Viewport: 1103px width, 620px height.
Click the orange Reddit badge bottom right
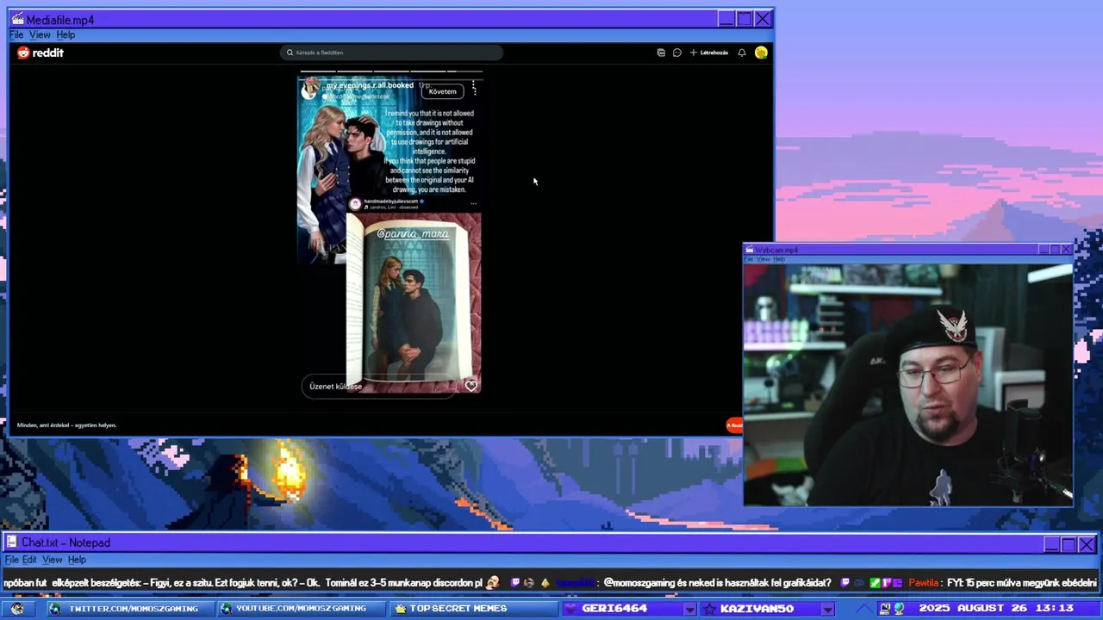point(734,425)
